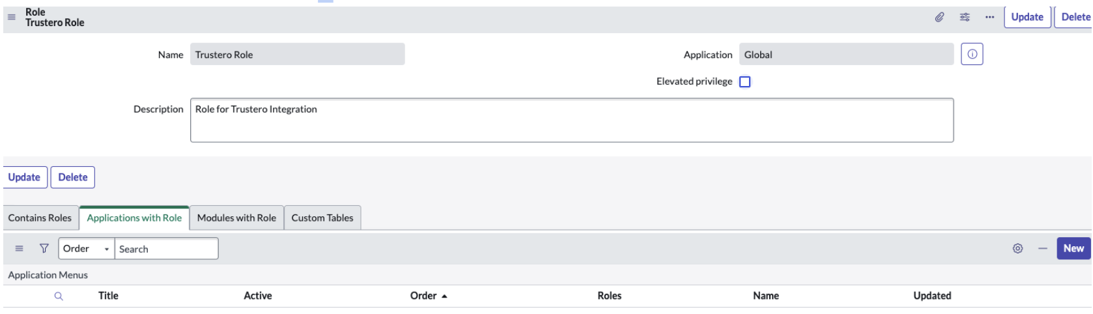Image resolution: width=1093 pixels, height=314 pixels.
Task: Select the Custom Tables tab
Action: 322,218
